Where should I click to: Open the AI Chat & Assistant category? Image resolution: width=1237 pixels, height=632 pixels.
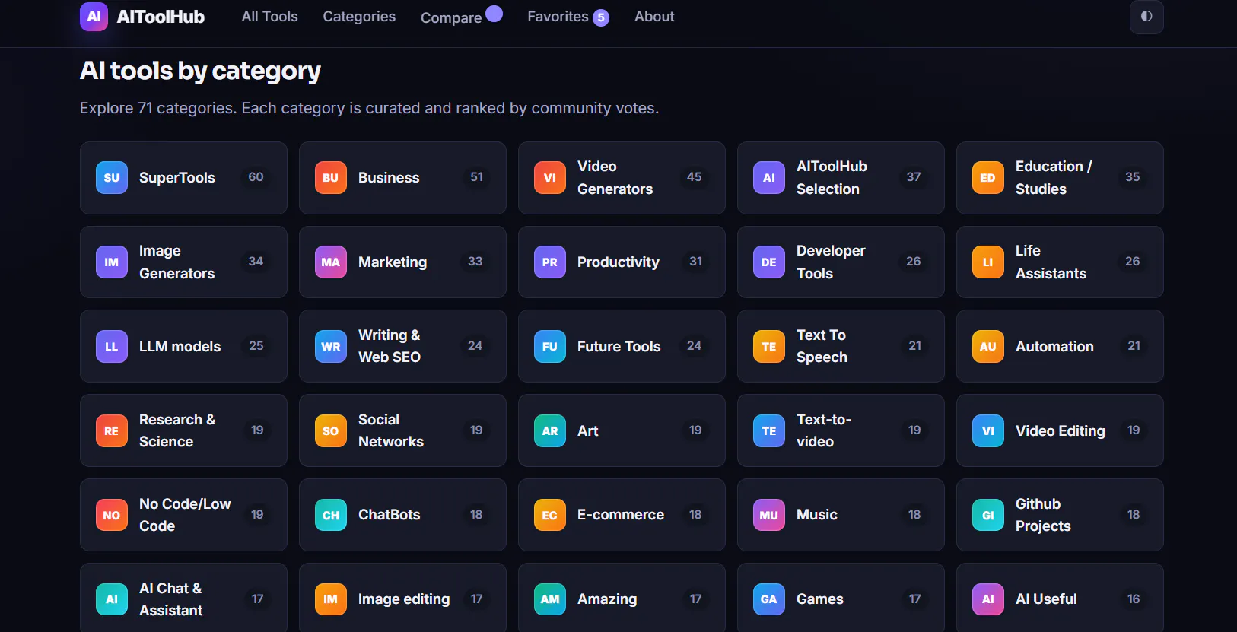pos(183,598)
